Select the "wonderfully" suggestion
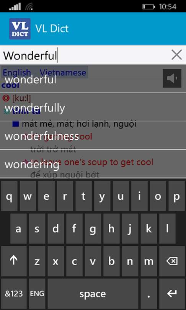The height and width of the screenshot is (310, 186). pos(93,107)
